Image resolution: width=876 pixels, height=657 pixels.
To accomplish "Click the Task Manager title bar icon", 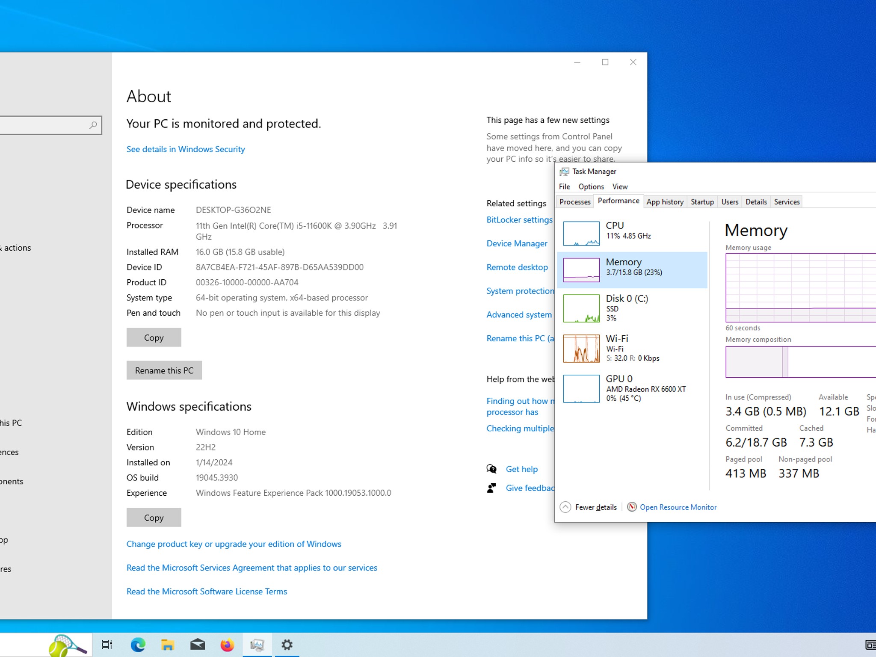I will (x=564, y=172).
